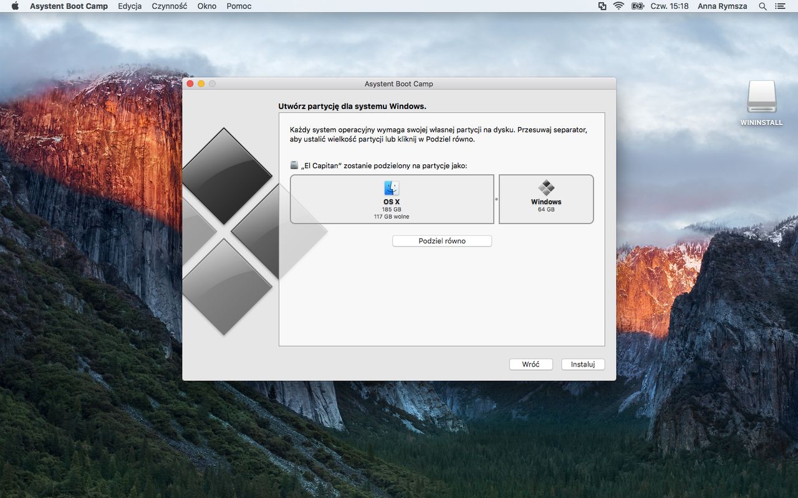Viewport: 798px width, 498px height.
Task: Click the heading "Utwórz partycję dla systemu Windows."
Action: (x=352, y=106)
